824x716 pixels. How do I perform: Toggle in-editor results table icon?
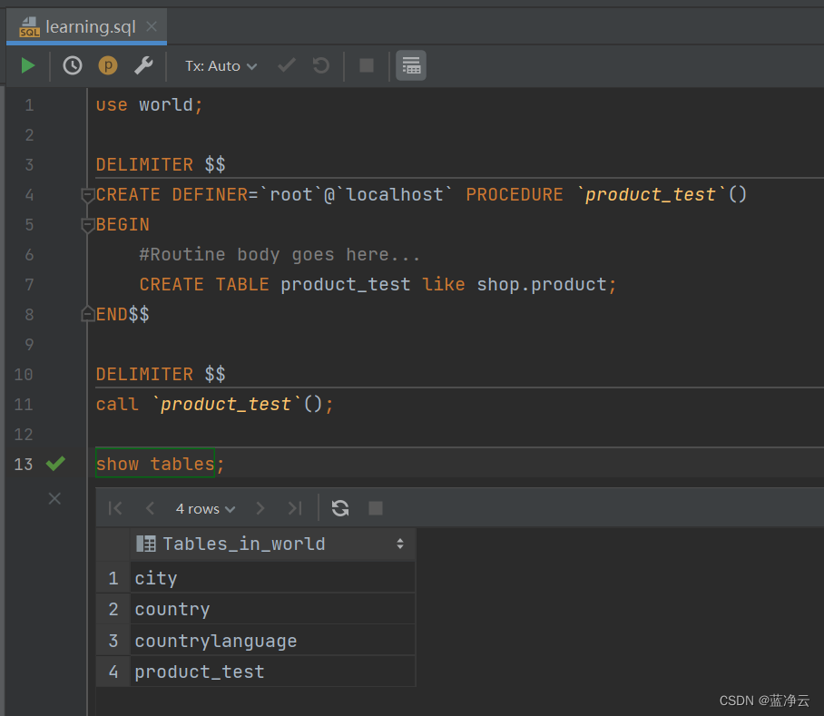(411, 65)
